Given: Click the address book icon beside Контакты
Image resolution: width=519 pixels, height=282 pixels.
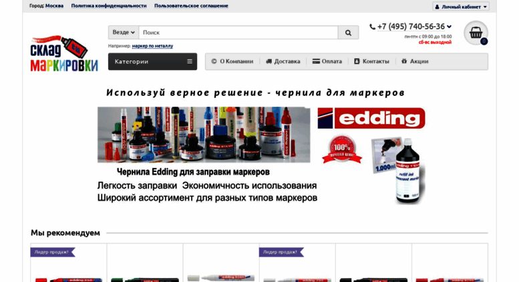Looking at the screenshot, I should click(x=357, y=61).
